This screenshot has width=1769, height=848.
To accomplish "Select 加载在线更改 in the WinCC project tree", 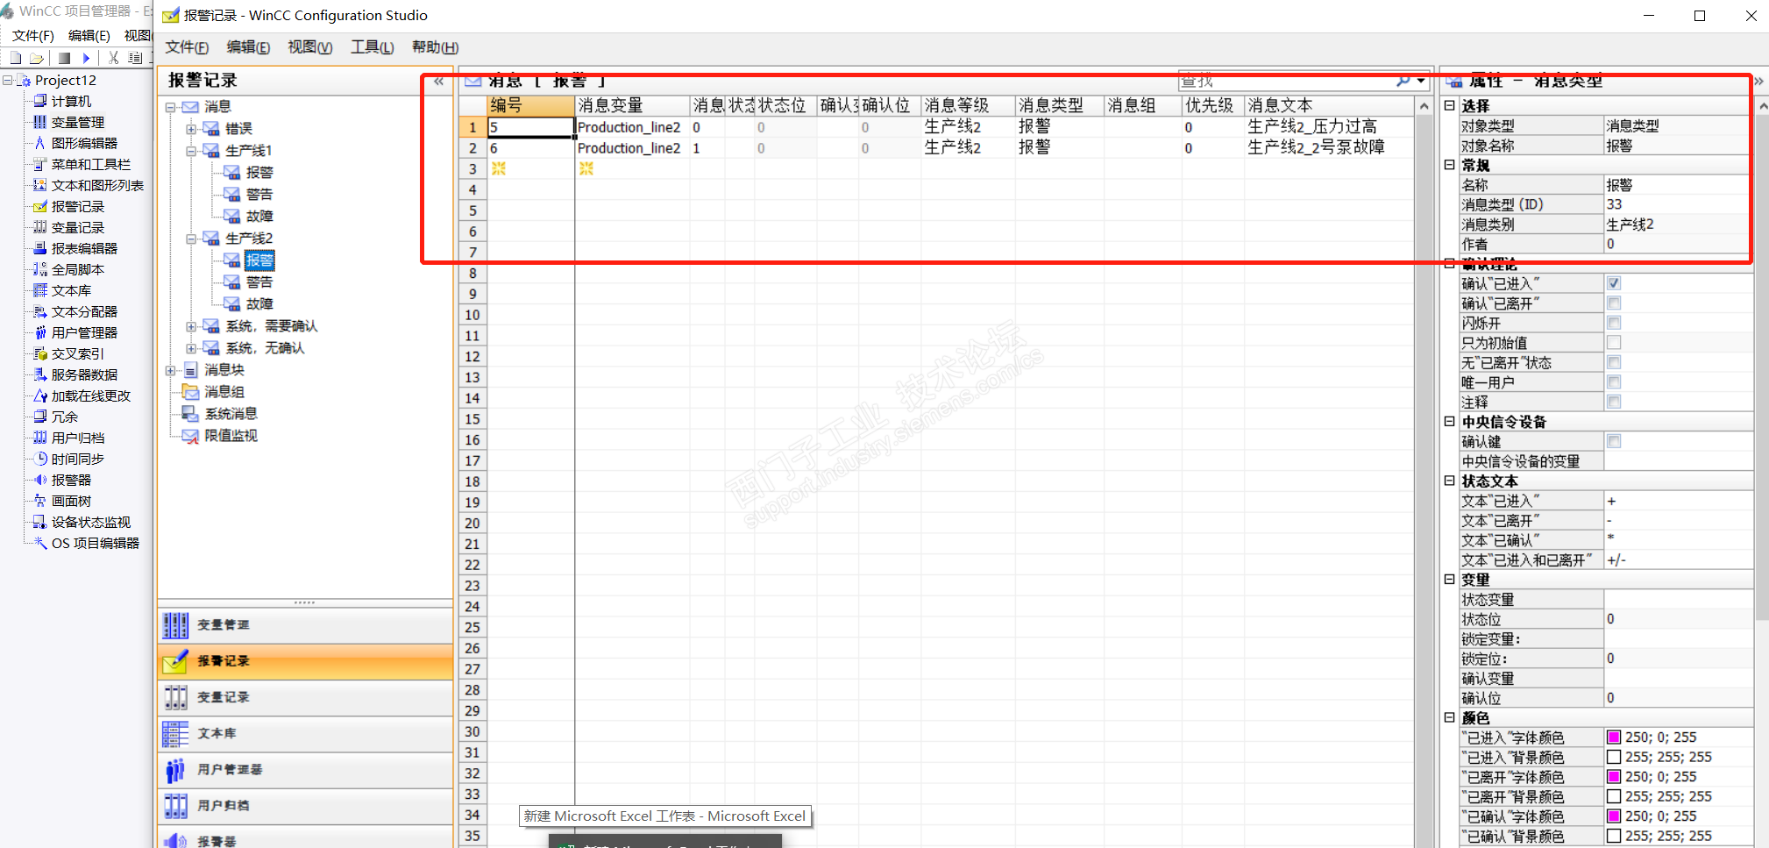I will coord(90,395).
